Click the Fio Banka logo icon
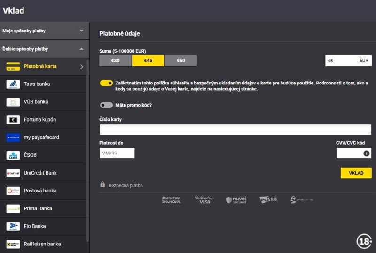Screen dimensions: 376x253 (x=13, y=226)
